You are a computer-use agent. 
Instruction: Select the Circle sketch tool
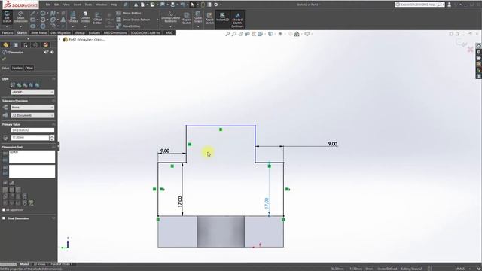click(43, 14)
